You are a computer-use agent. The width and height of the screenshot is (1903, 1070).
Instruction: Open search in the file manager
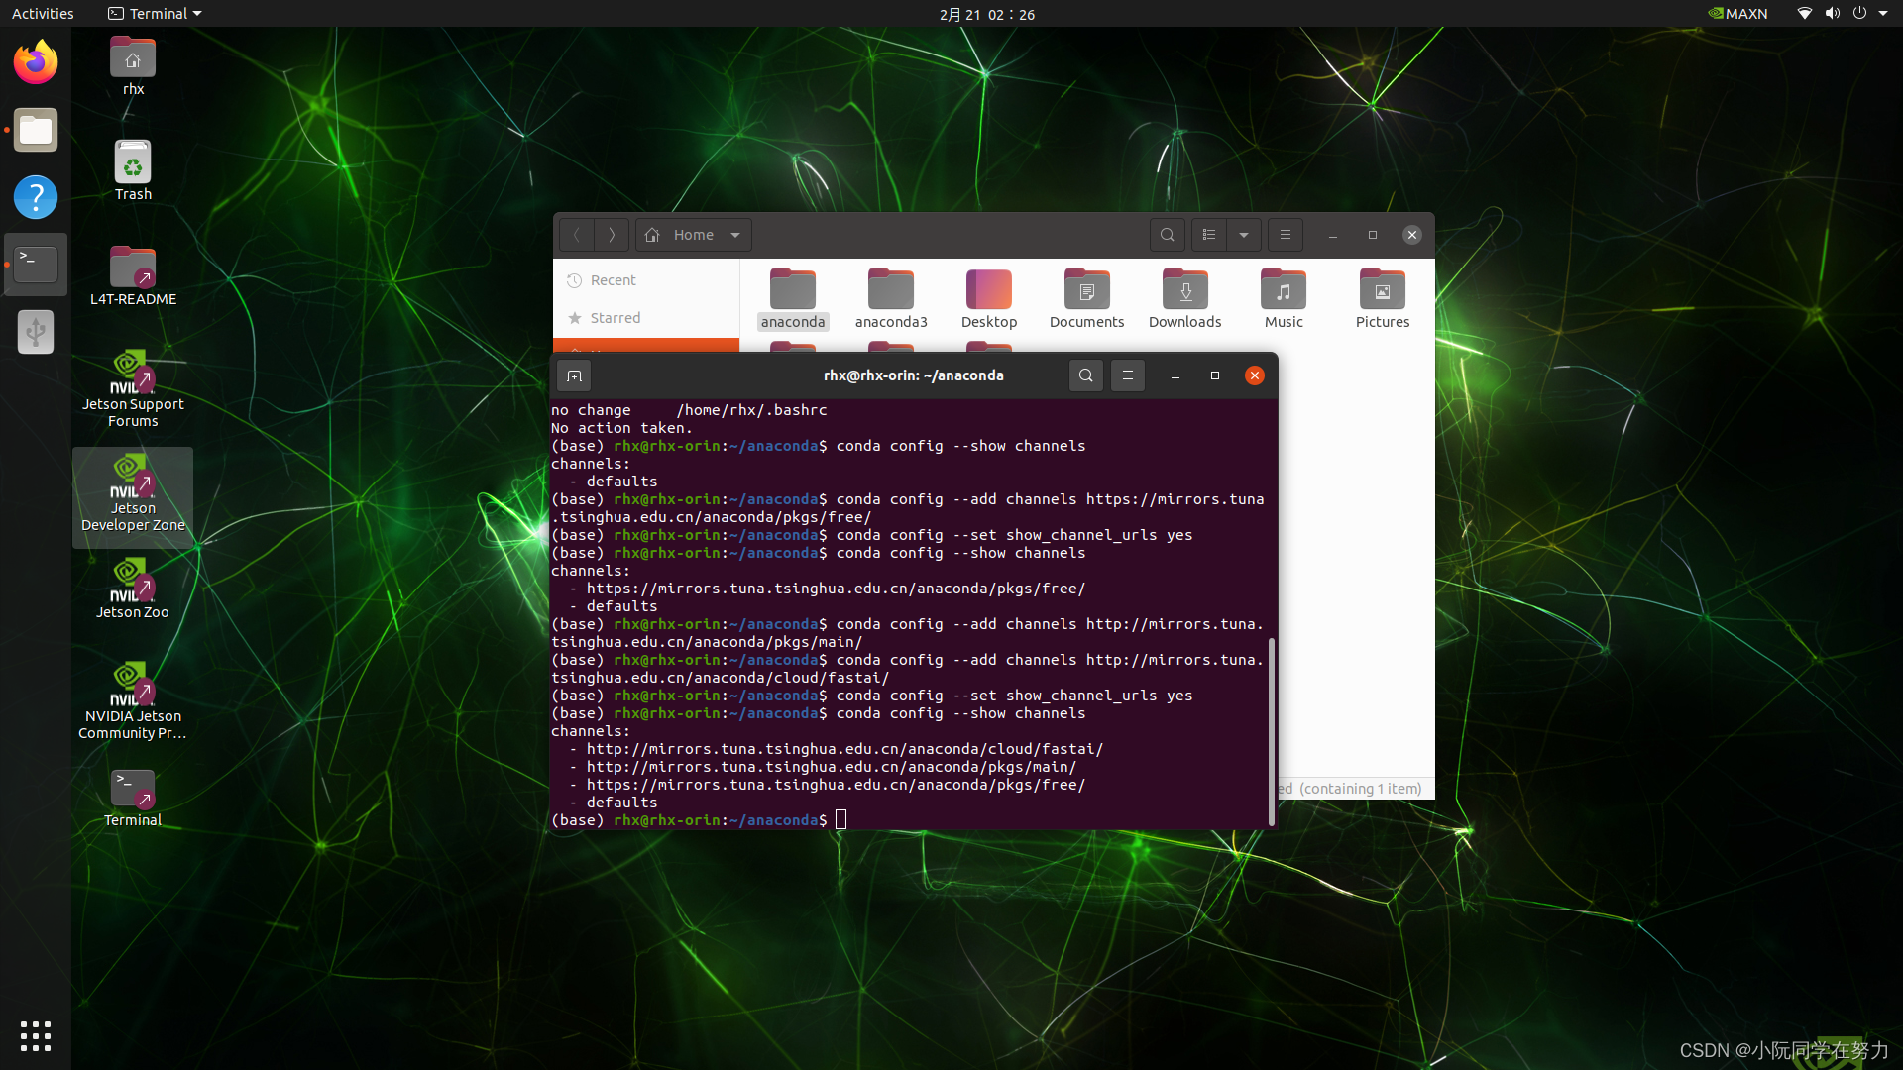tap(1167, 235)
